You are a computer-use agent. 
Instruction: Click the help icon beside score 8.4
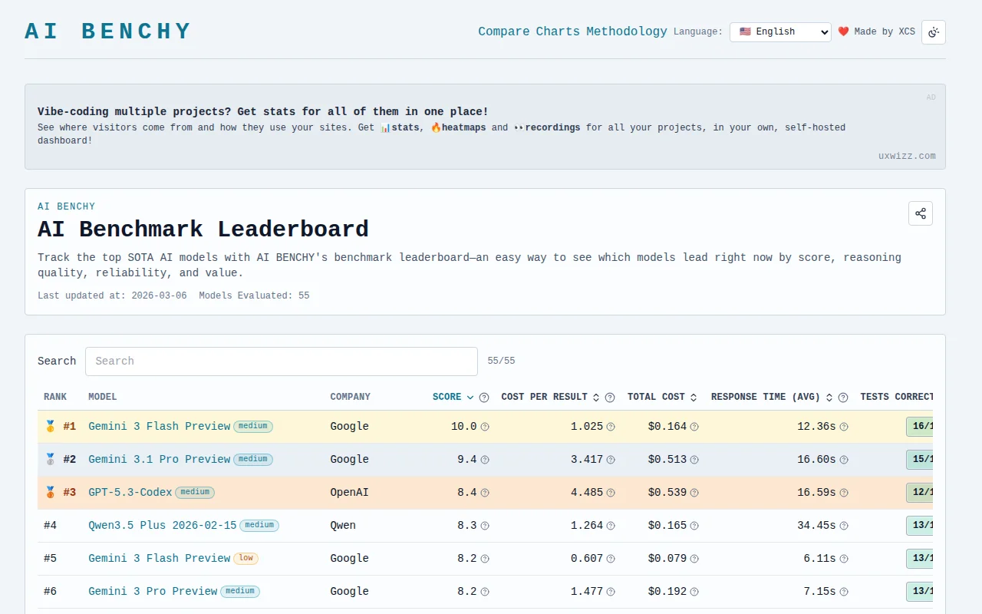(x=485, y=493)
